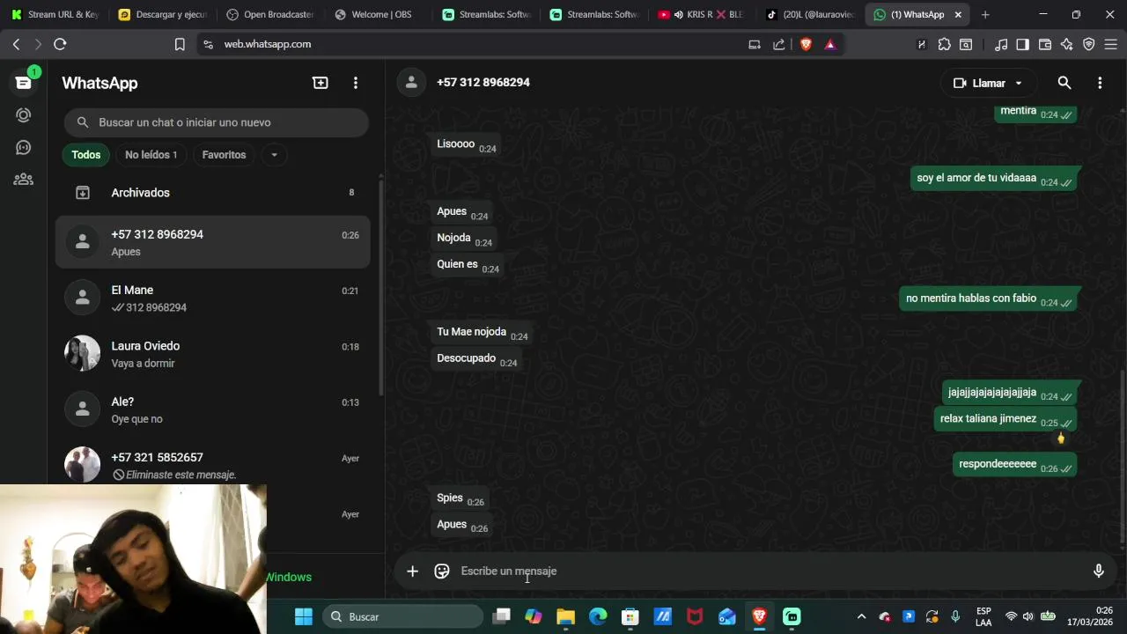Open File Explorer from taskbar
Viewport: 1127px width, 634px height.
(x=565, y=616)
